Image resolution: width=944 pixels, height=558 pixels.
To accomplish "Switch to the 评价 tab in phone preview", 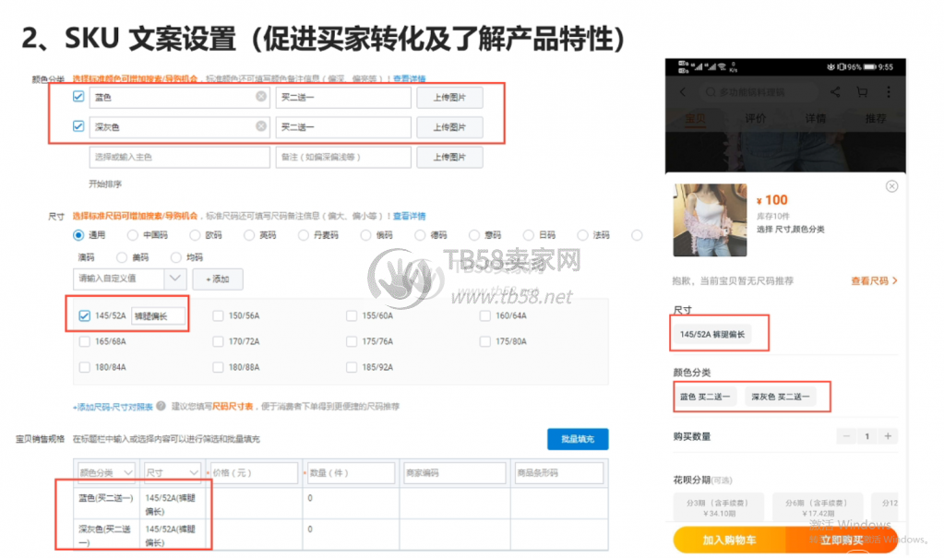I will click(x=756, y=118).
